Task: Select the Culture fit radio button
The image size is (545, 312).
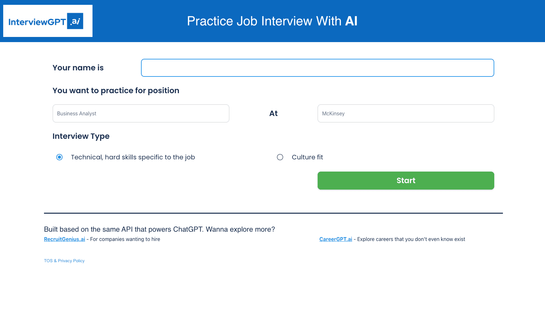Action: pos(280,157)
